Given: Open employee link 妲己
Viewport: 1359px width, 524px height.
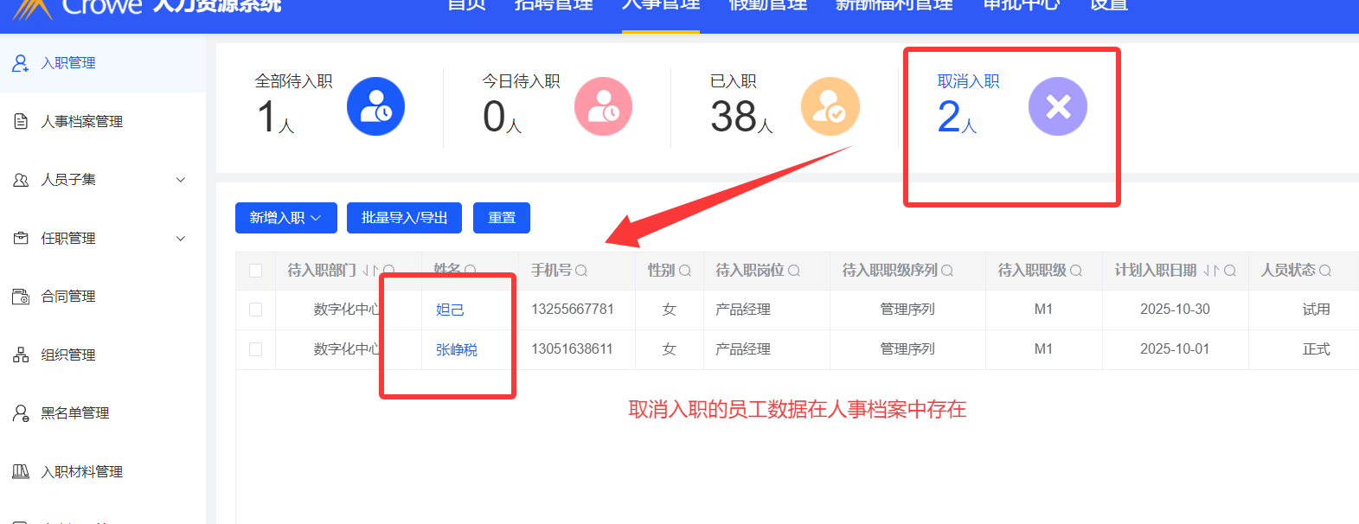Looking at the screenshot, I should tap(450, 310).
